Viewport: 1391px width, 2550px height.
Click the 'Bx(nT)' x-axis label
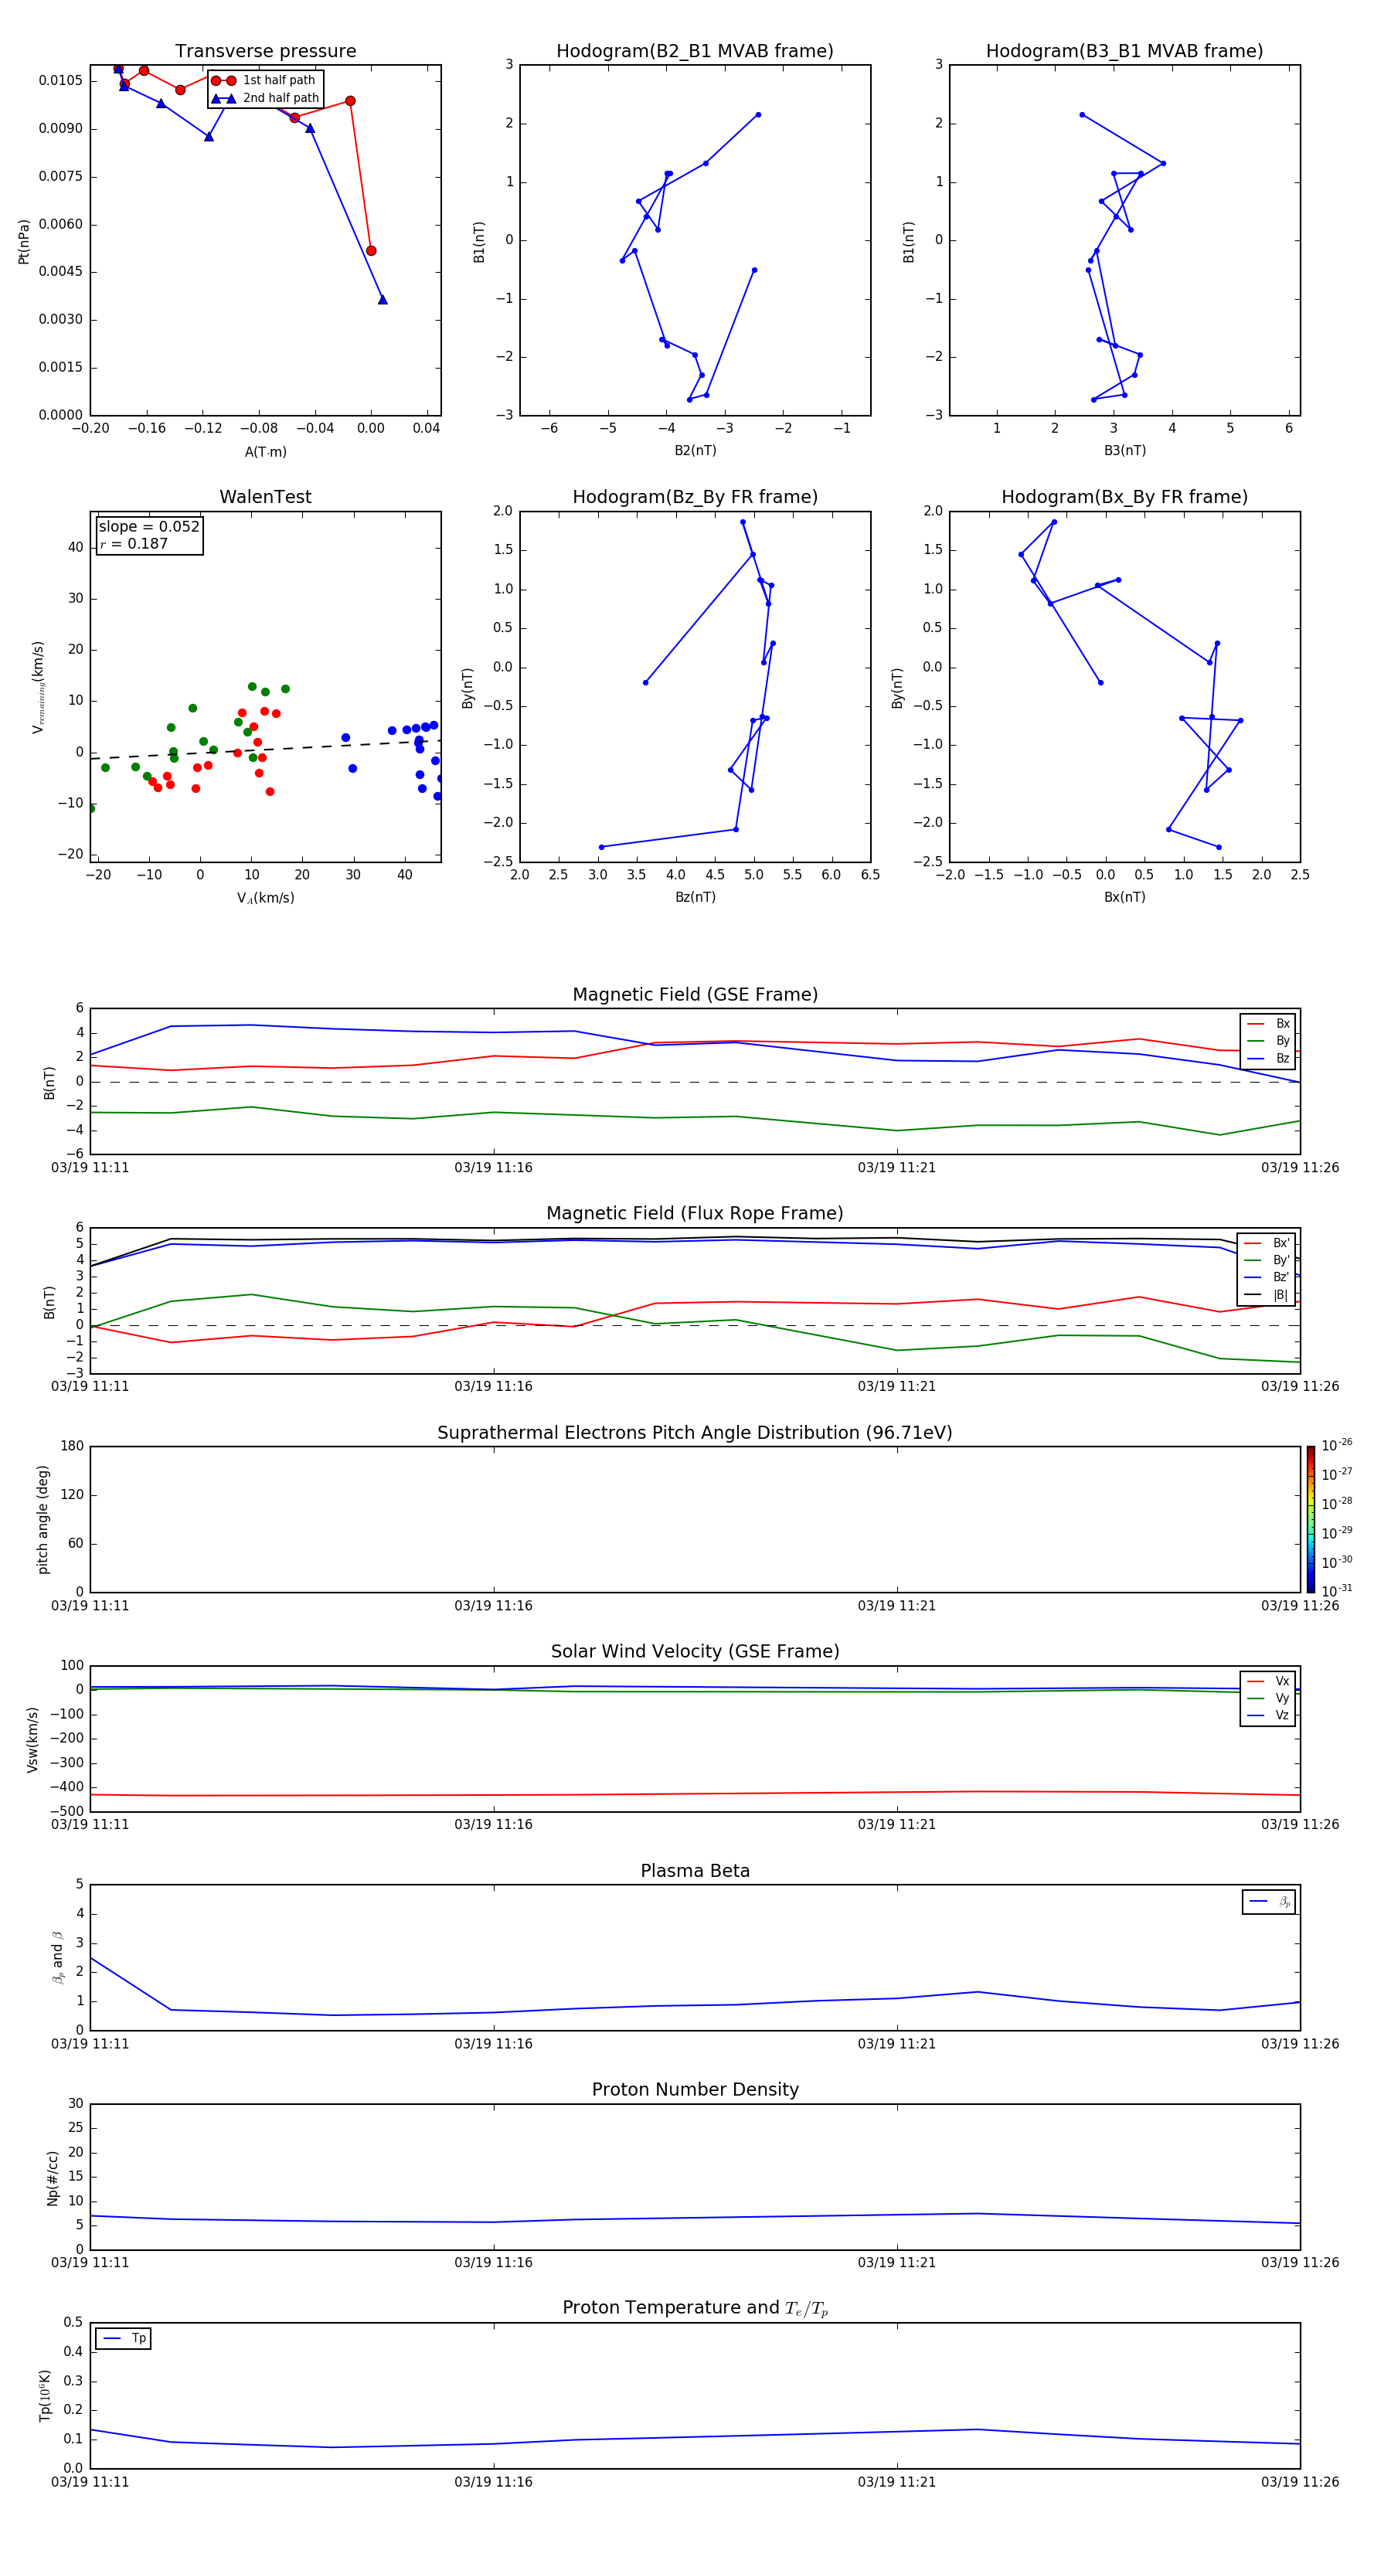click(x=1124, y=897)
